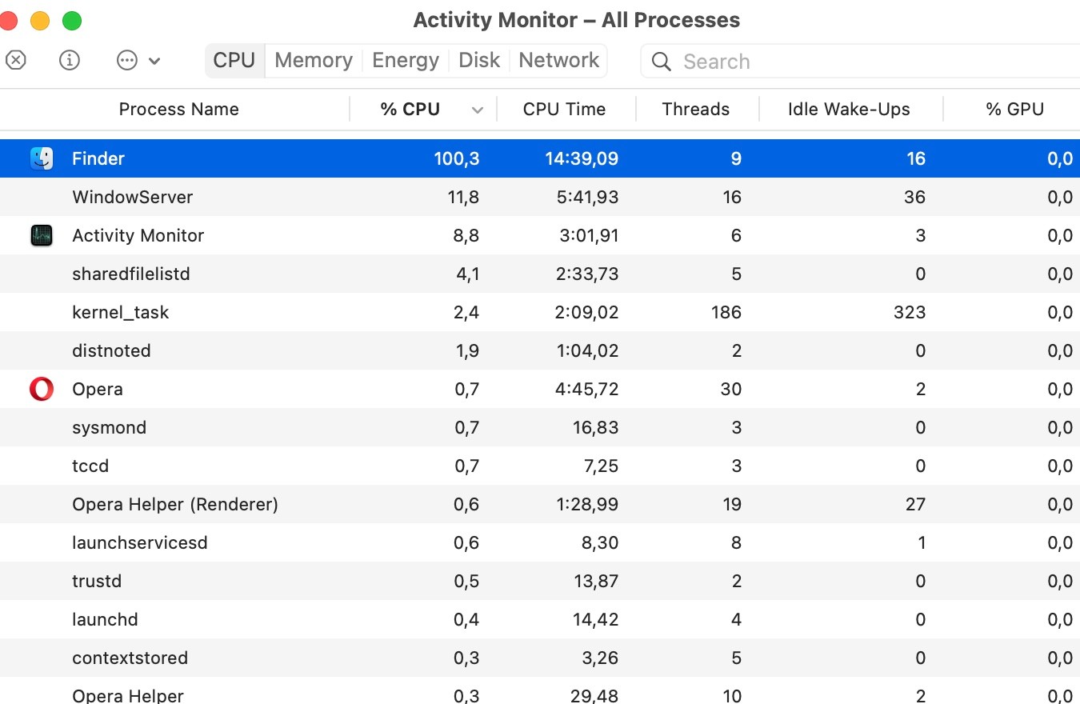Sort by Idle Wake-Ups column header
The image size is (1080, 704).
848,109
